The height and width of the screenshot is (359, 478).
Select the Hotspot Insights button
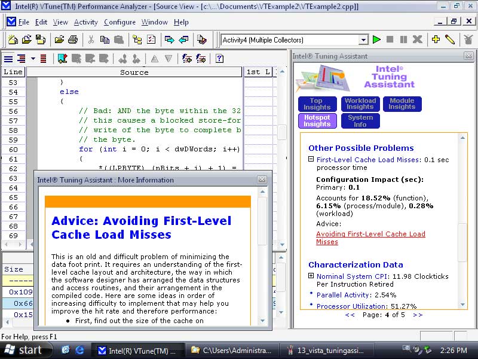[317, 121]
